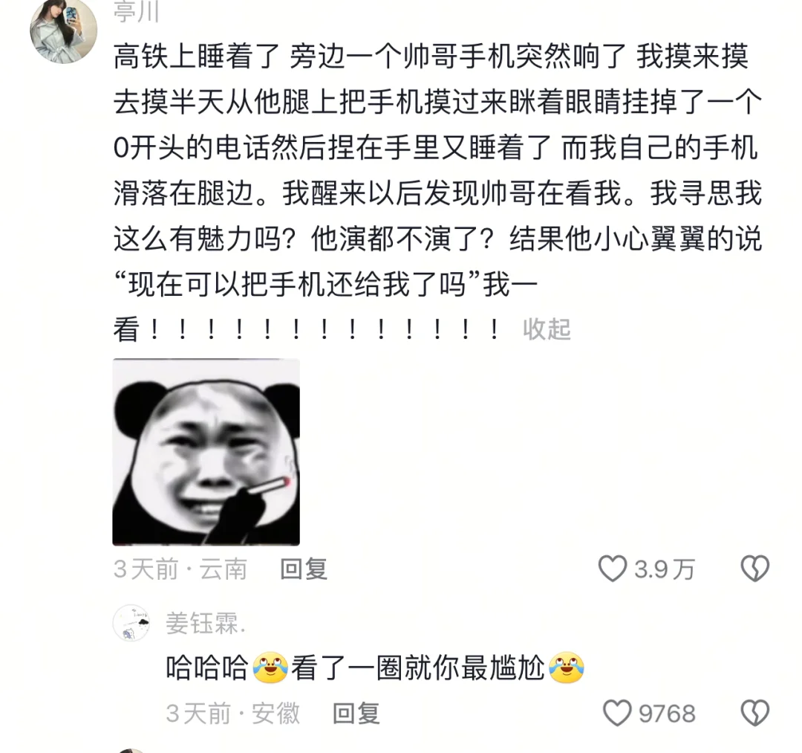Reply to 亭川's comment
The image size is (802, 753).
pyautogui.click(x=304, y=569)
